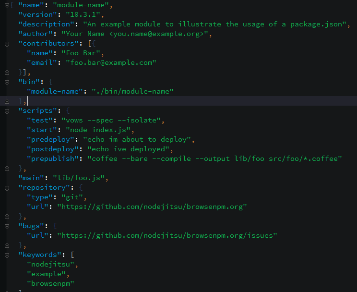Click the "node index.js" value
This screenshot has height=292, width=357.
point(98,130)
